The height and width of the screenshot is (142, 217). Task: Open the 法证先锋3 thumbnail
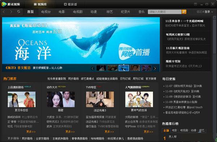100,99
